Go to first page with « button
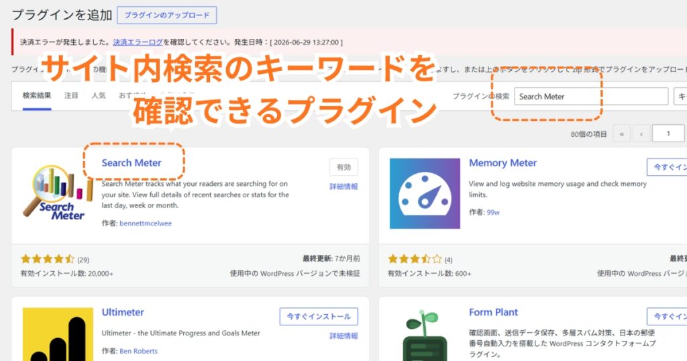Image resolution: width=687 pixels, height=361 pixels. [x=622, y=134]
